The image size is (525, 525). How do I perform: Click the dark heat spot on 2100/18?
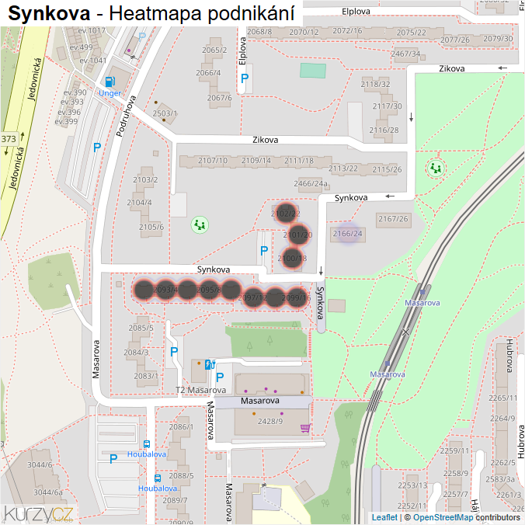292,258
